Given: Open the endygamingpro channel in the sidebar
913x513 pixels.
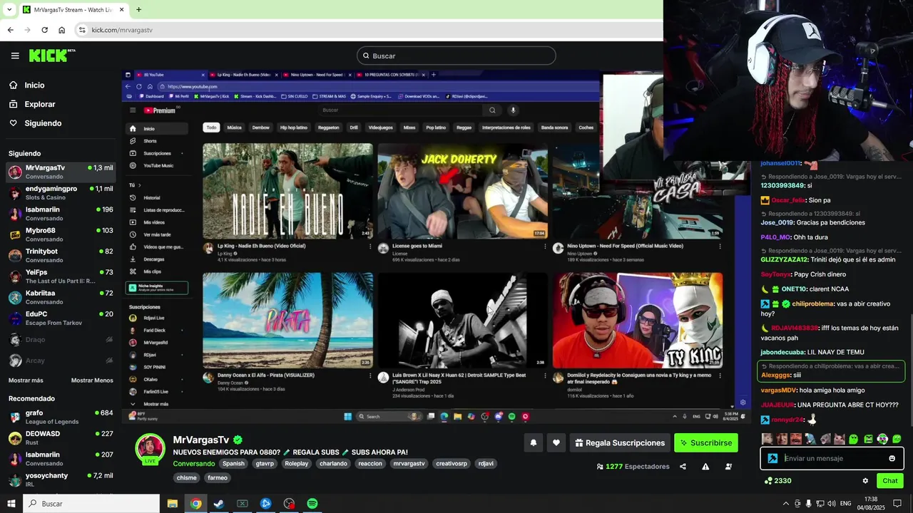Looking at the screenshot, I should pyautogui.click(x=61, y=192).
